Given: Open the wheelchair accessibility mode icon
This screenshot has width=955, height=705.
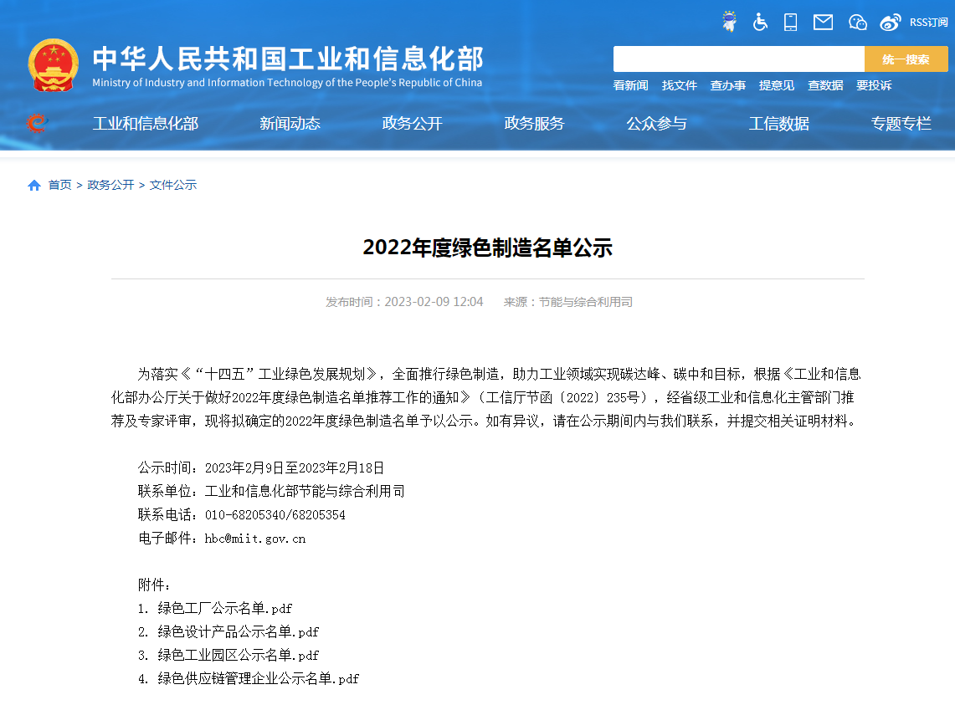Looking at the screenshot, I should coord(759,22).
